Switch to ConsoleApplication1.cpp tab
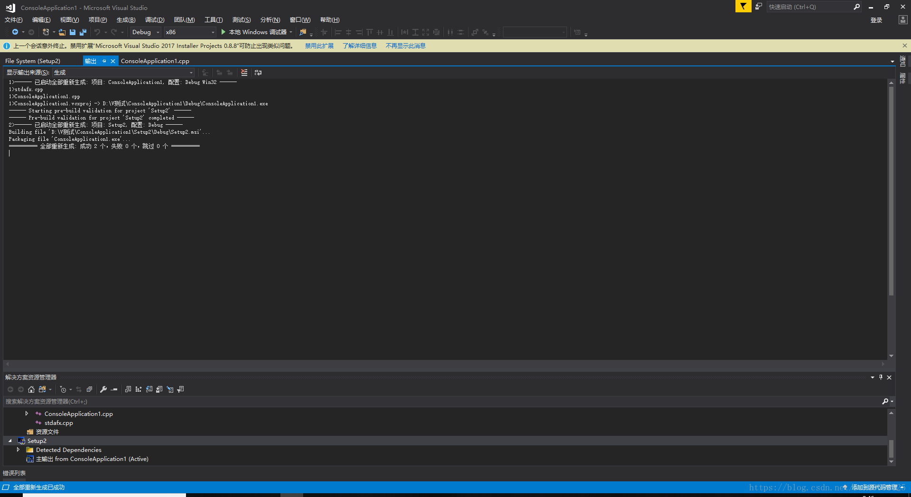 155,61
